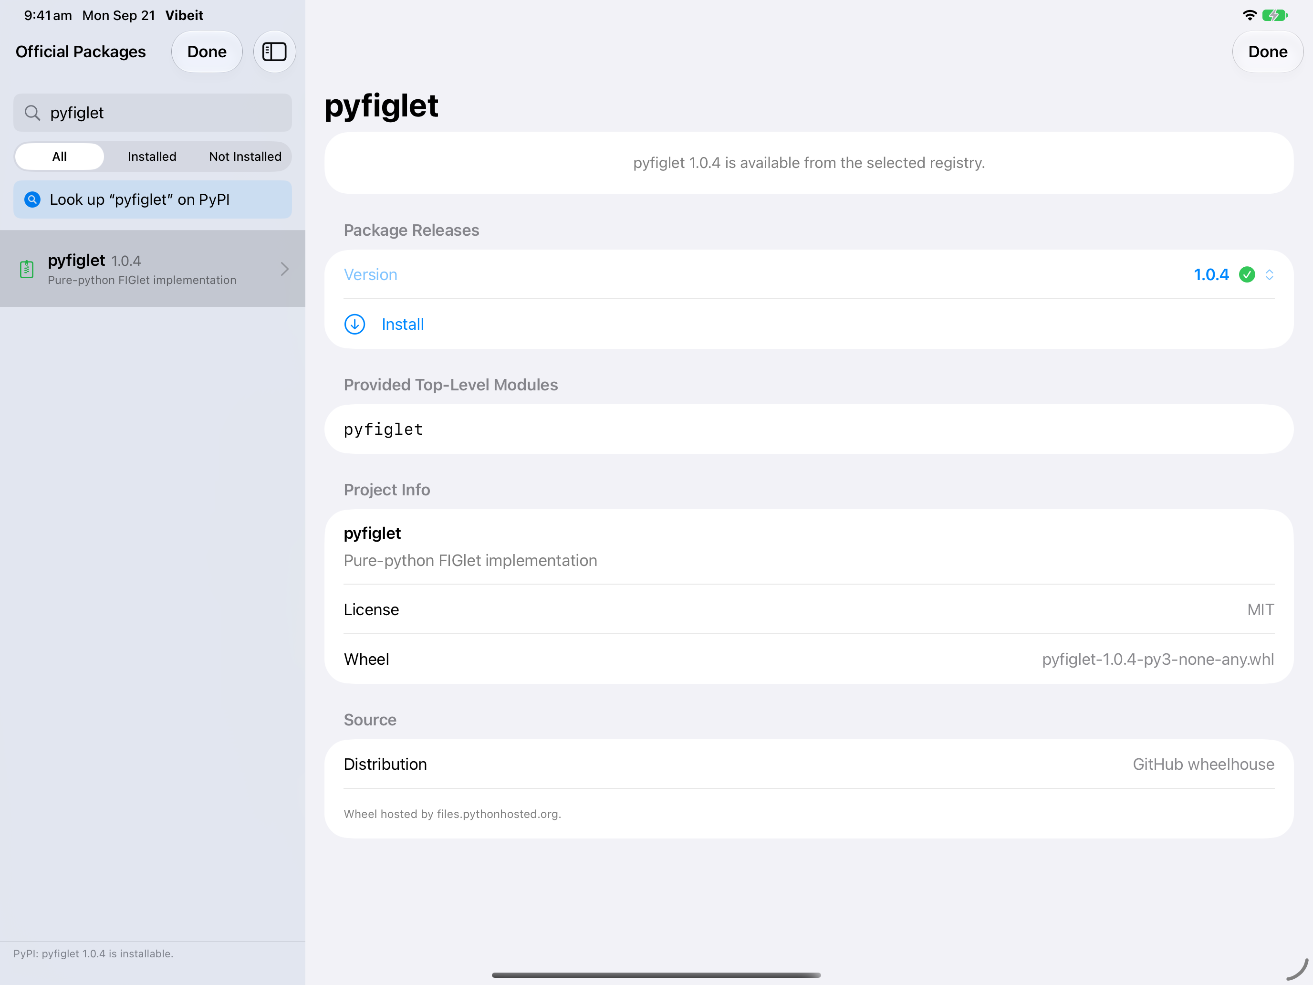Click the Package Releases section header

coord(411,231)
